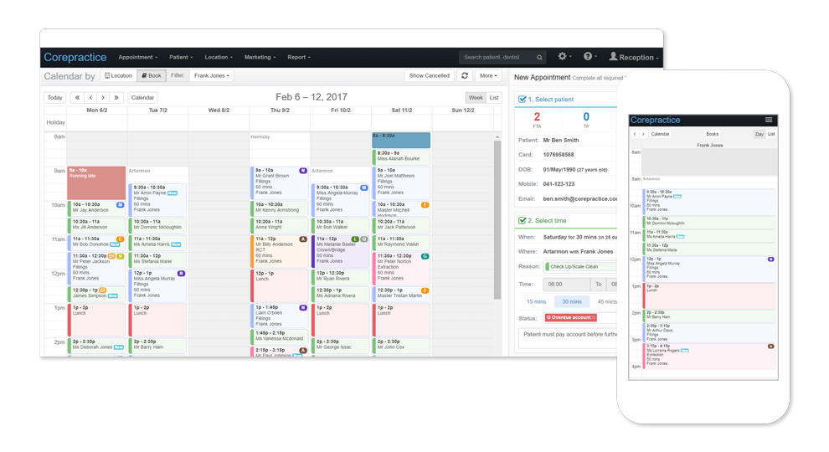Expand the Frank Jones filter dropdown

[211, 76]
